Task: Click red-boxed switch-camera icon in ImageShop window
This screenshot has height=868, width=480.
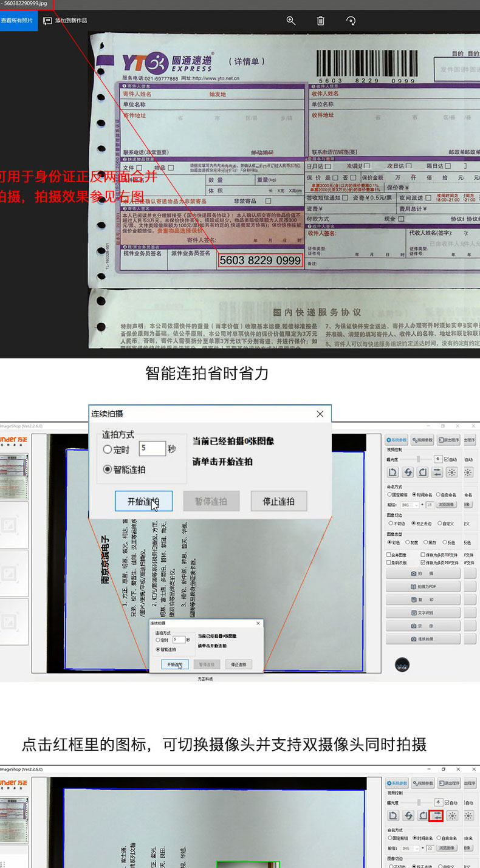Action: (x=436, y=816)
